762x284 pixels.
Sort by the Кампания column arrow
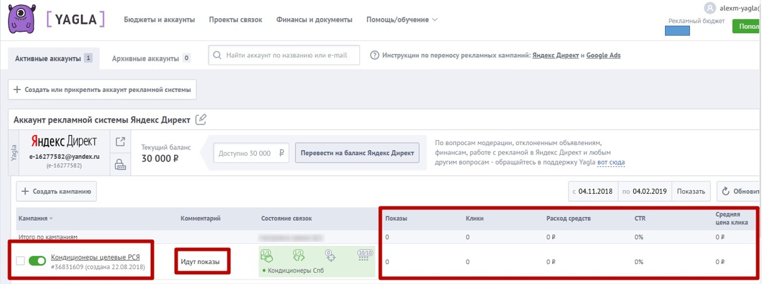click(51, 219)
